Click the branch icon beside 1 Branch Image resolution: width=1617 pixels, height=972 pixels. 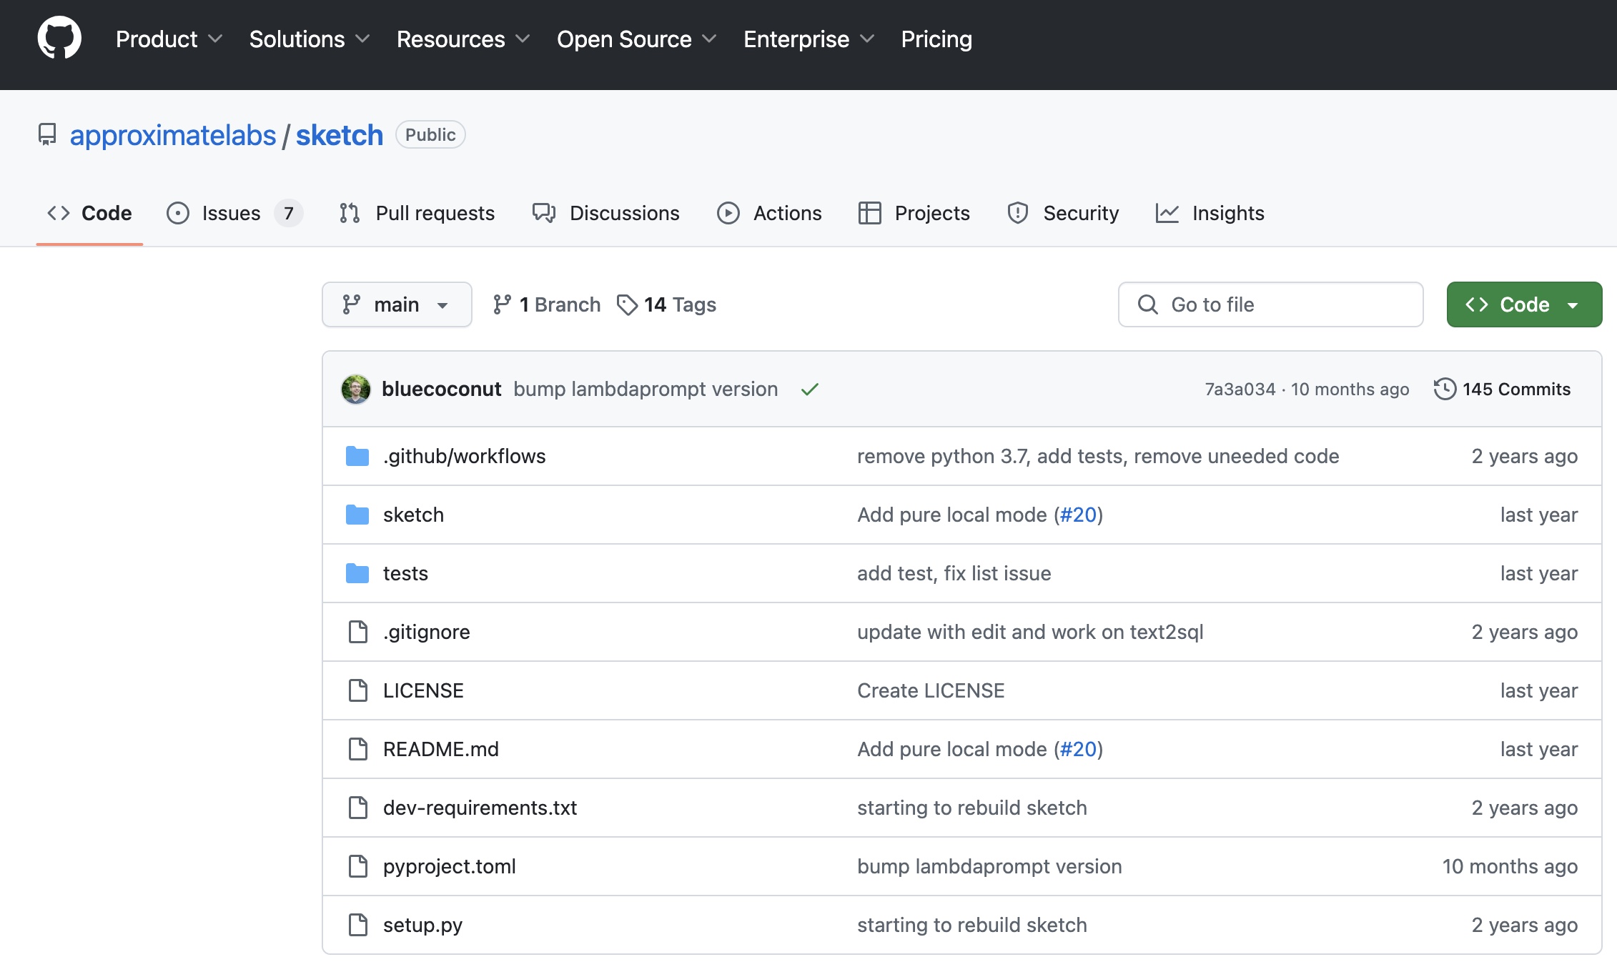click(x=502, y=305)
